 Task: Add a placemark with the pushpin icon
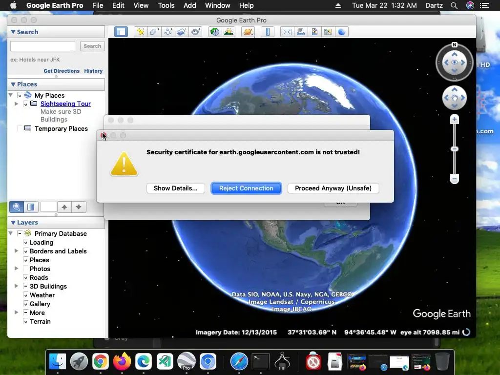[x=141, y=32]
